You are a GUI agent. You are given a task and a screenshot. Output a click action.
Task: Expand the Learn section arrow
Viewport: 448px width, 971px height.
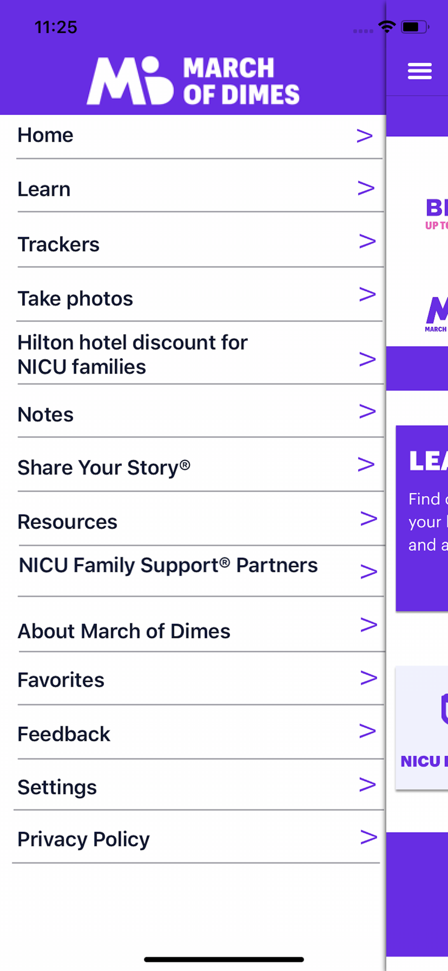[366, 188]
